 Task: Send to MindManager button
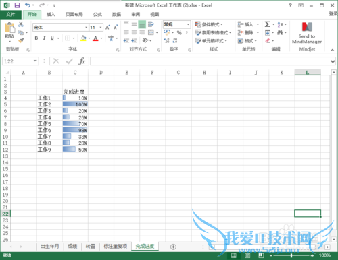(x=307, y=33)
